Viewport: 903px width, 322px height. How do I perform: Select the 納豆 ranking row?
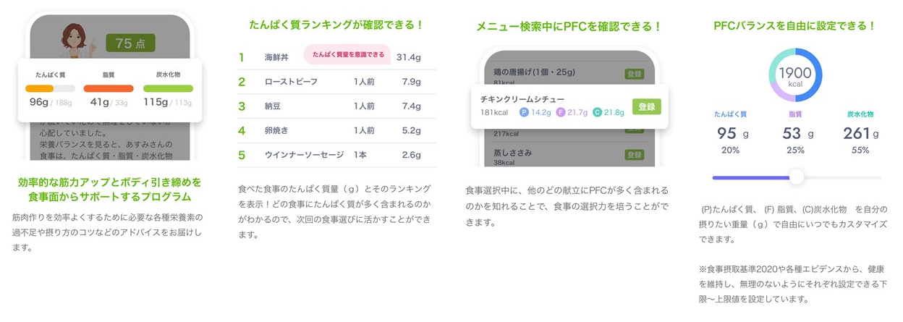coord(336,106)
